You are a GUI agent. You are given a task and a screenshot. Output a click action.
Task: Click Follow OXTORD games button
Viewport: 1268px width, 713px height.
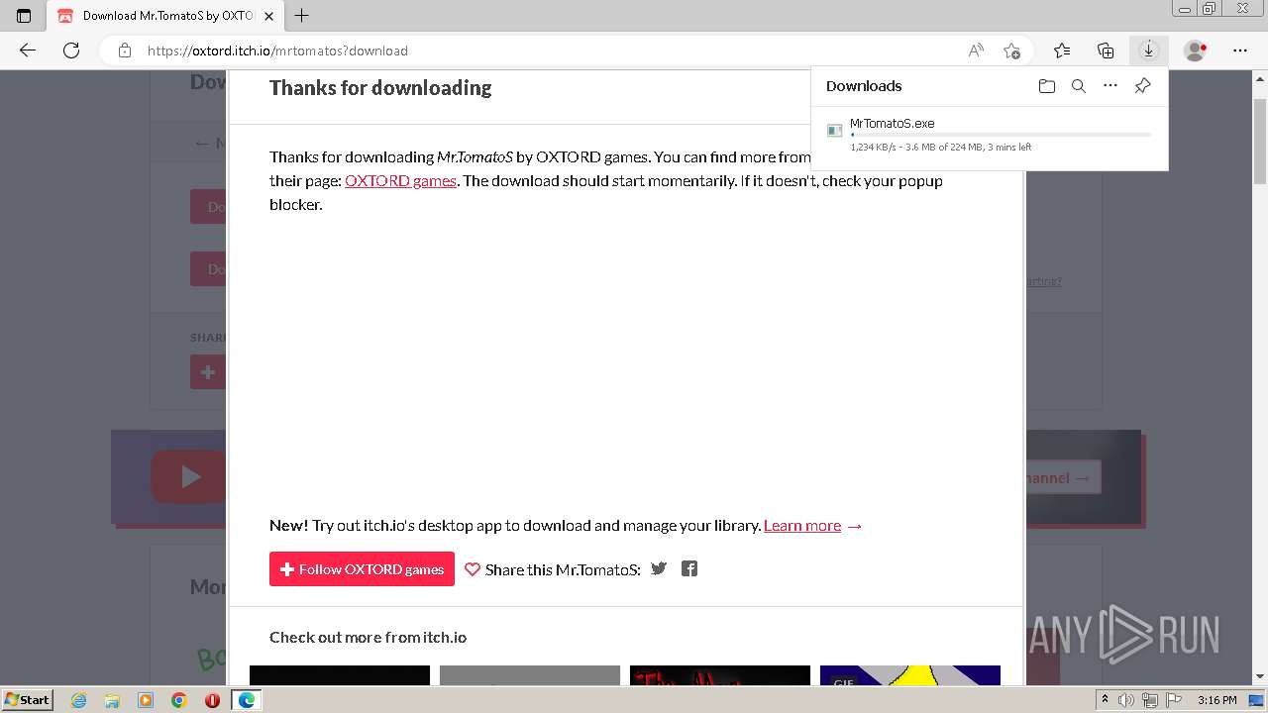coord(362,568)
